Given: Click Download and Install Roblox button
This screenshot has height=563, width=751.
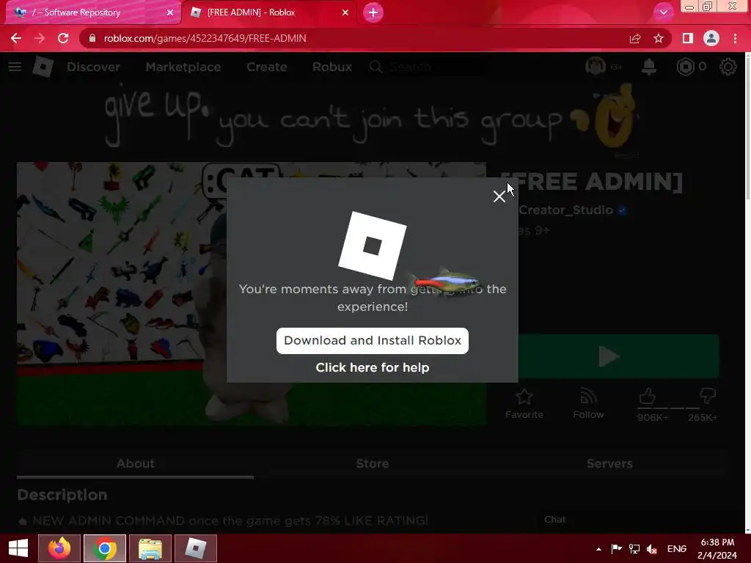Looking at the screenshot, I should pos(372,340).
